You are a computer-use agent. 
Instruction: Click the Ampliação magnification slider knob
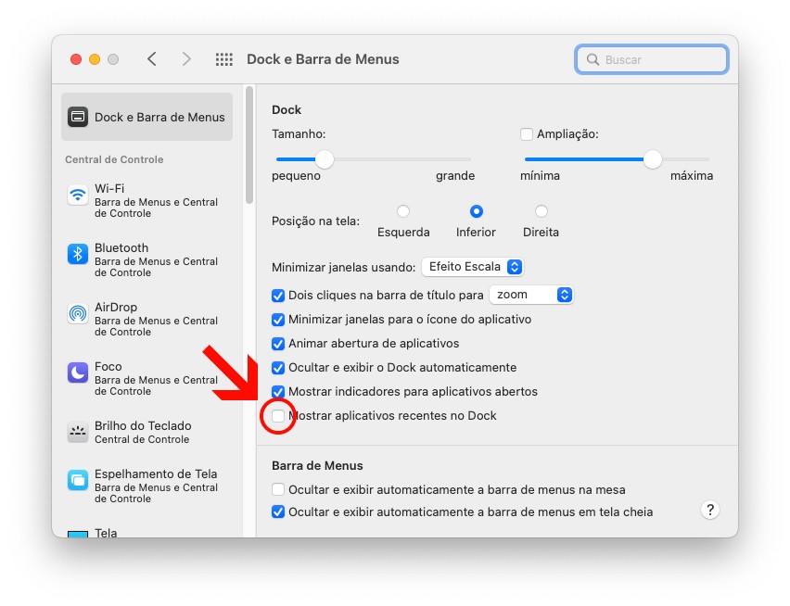click(653, 159)
